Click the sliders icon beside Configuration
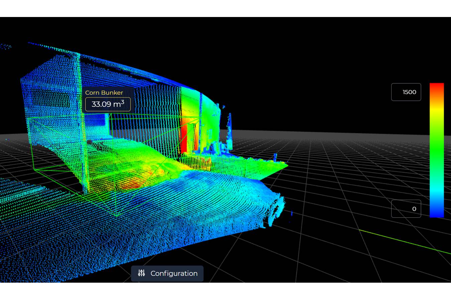Screen dimensions: 451x300 click(x=141, y=273)
